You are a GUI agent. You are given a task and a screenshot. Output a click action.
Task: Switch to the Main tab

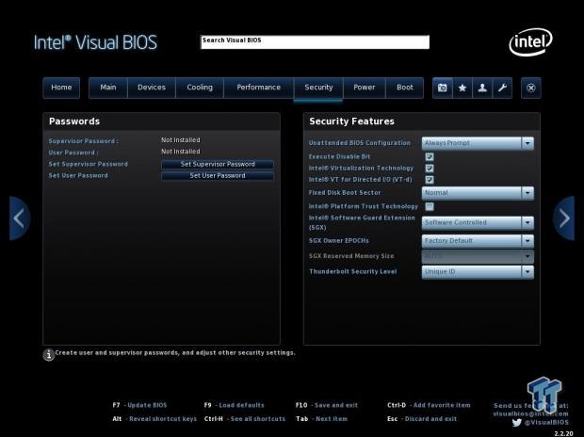tap(108, 88)
